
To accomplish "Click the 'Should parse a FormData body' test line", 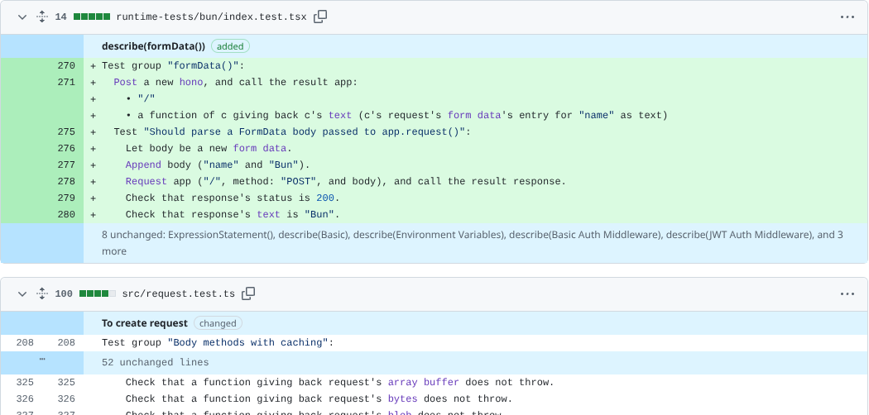I will coord(292,132).
